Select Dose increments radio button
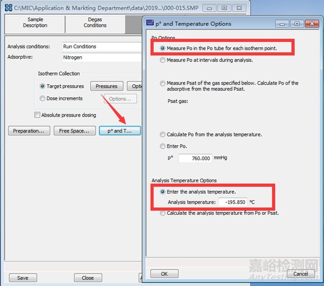Viewport: 324px width, 286px height. coord(42,99)
